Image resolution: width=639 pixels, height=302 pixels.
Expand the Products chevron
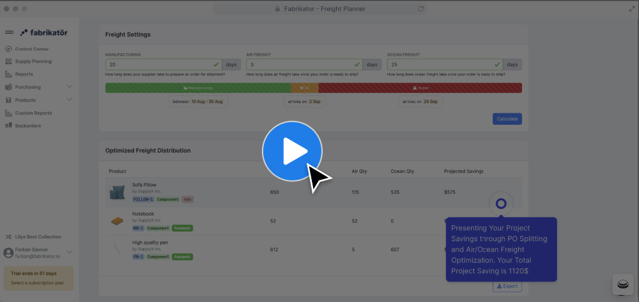(69, 100)
